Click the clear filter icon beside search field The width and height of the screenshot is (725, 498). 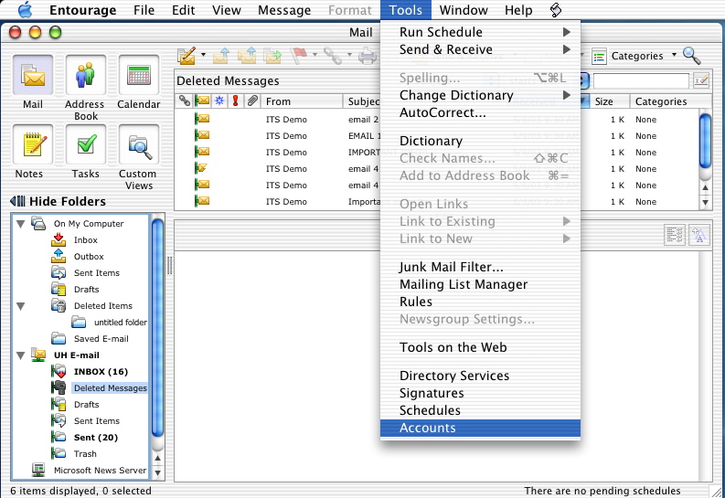coord(701,80)
